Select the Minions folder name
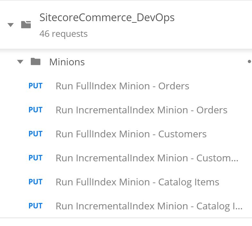Viewport: 252px width, 226px height. pyautogui.click(x=67, y=62)
